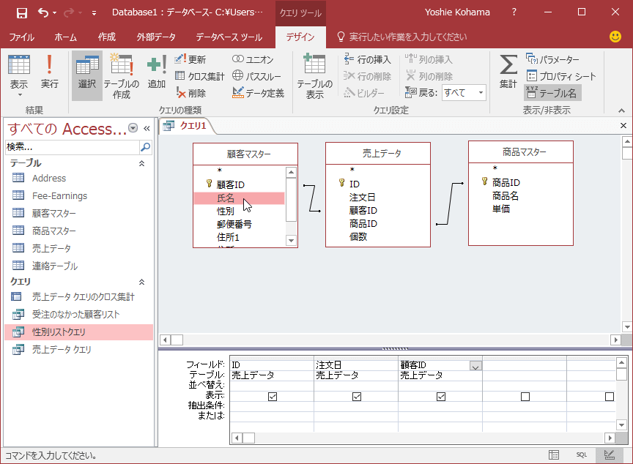Viewport: 633px width, 464px height.
Task: Open Customize Quick Access Toolbar dropdown
Action: tap(94, 13)
